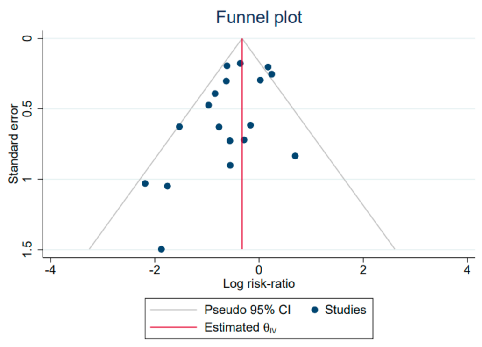Screen dimensions: 482x347
Task: Click the blue Studies legend marker dot
Action: [316, 310]
